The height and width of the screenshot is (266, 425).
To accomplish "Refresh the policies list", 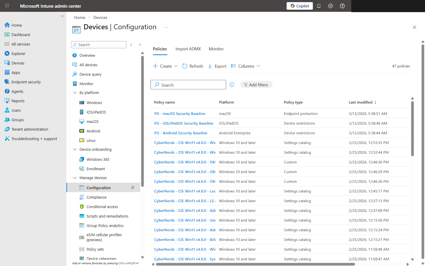I will 192,66.
